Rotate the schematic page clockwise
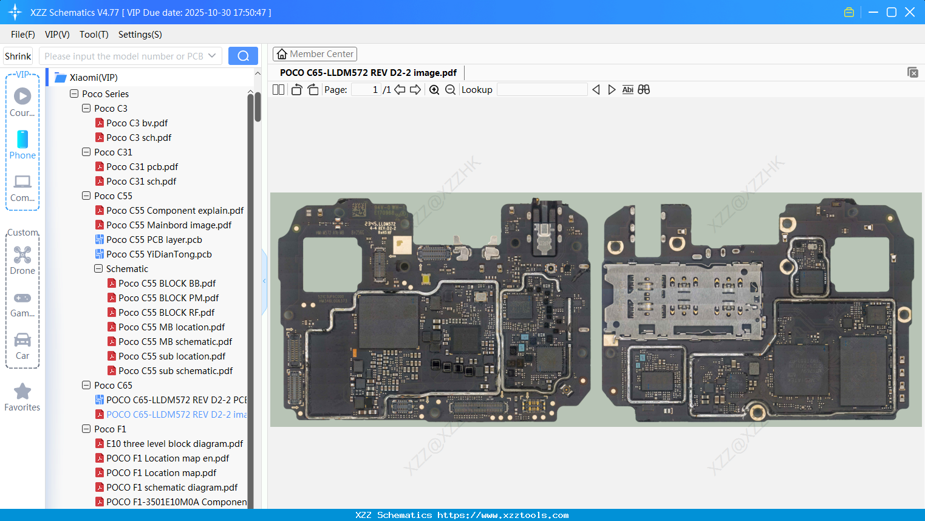 (313, 89)
